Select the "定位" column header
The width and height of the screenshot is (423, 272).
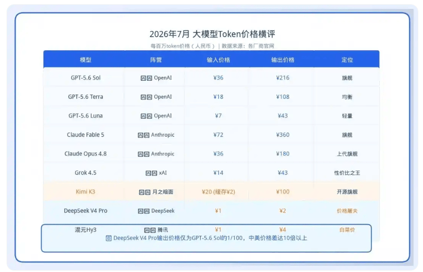click(x=347, y=60)
